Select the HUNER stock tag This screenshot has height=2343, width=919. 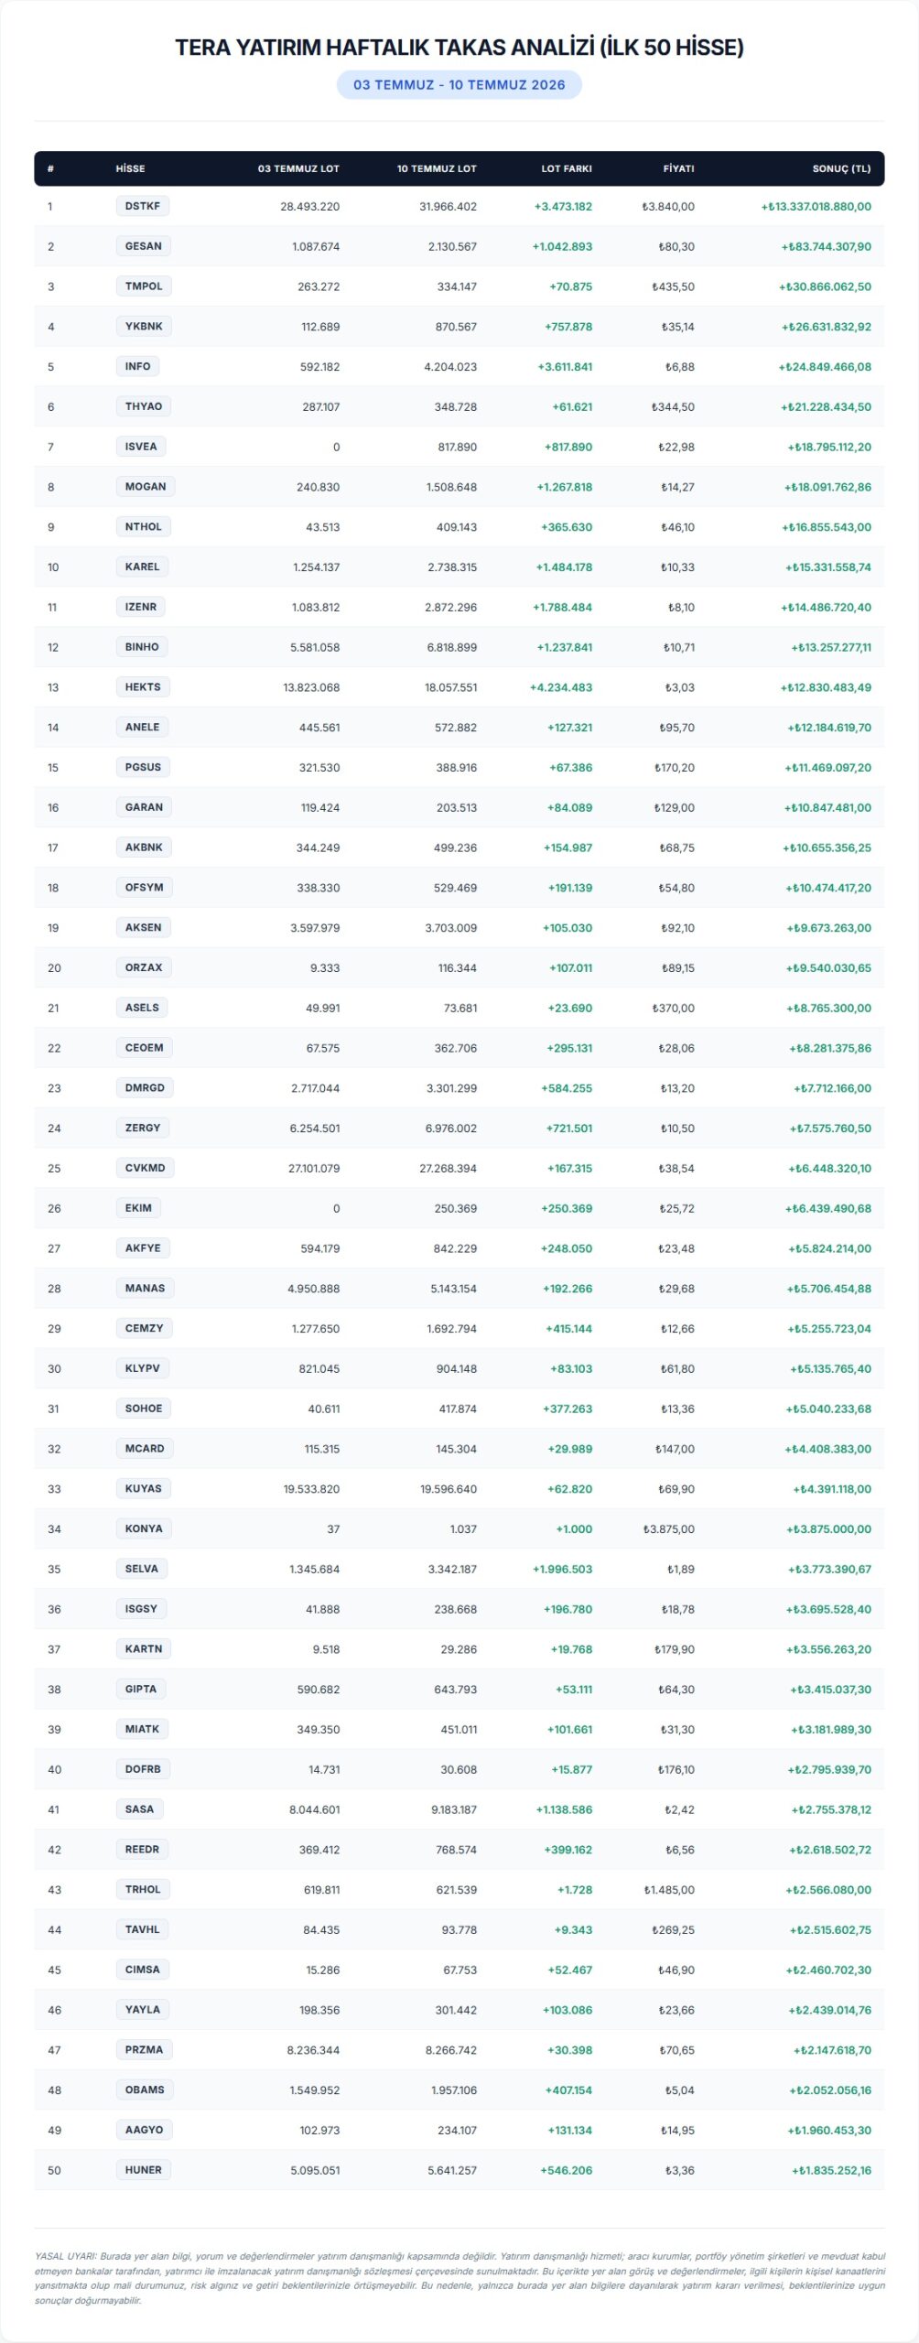tap(144, 2170)
